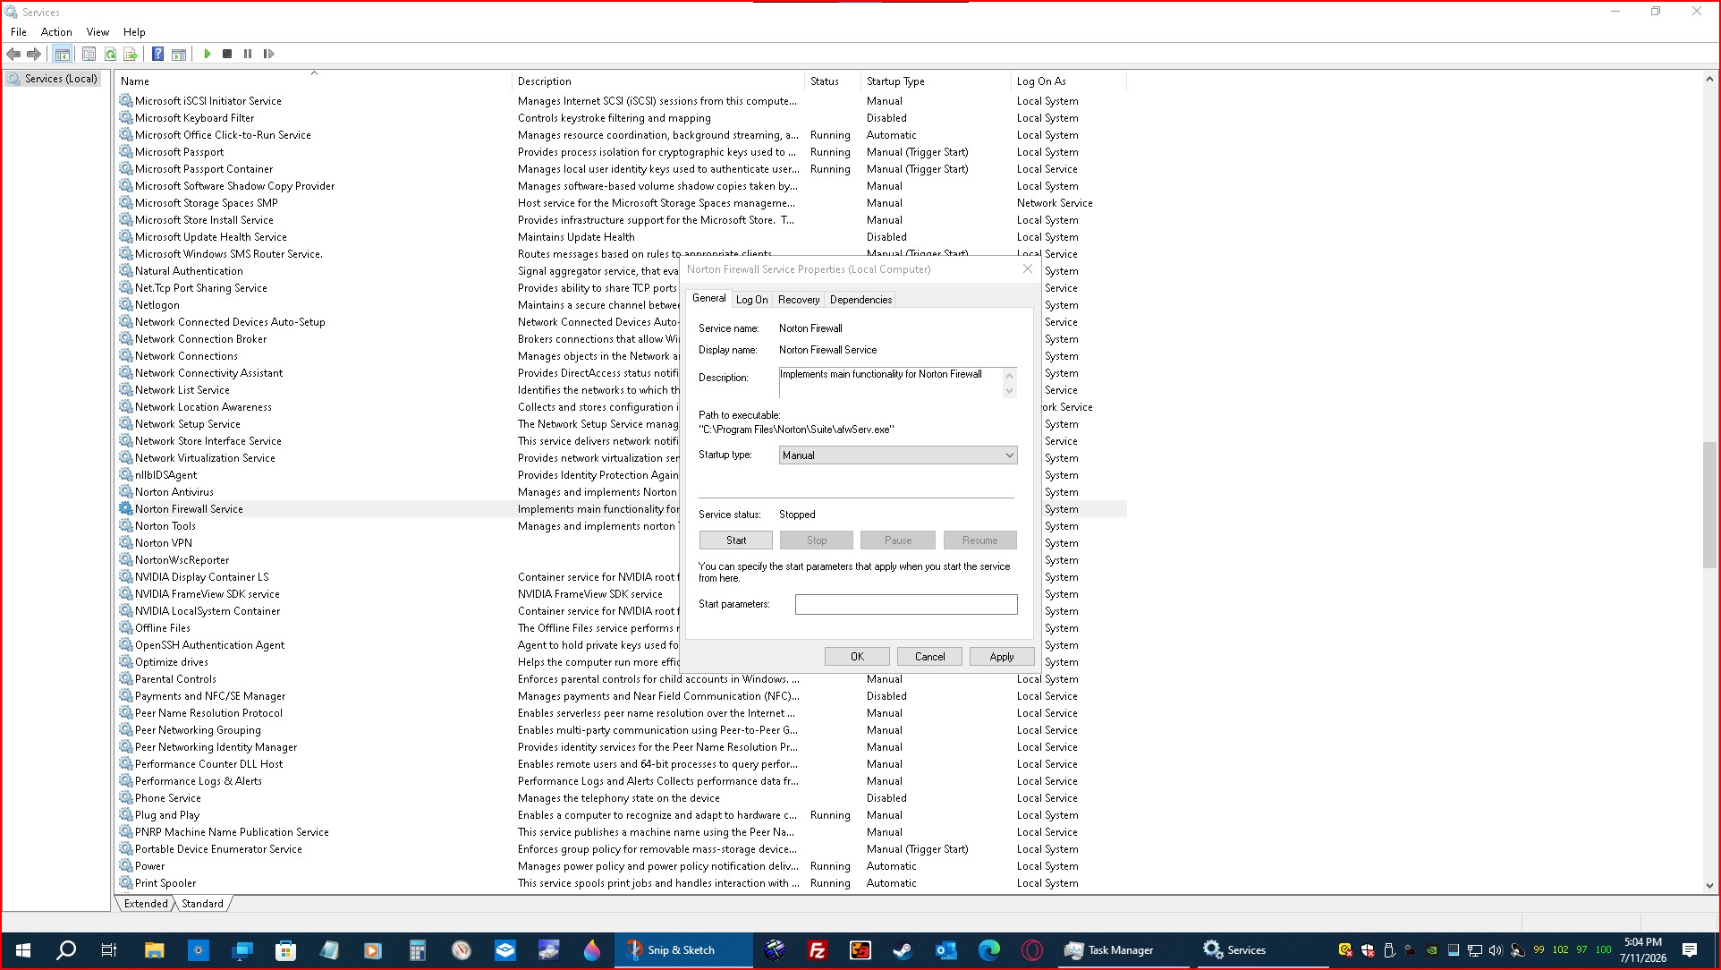
Task: Toggle Show/Hide Console Tree toolbar icon
Action: (x=62, y=54)
